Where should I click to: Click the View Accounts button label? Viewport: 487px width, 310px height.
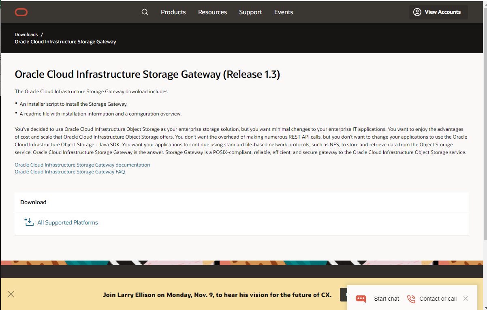(x=442, y=12)
